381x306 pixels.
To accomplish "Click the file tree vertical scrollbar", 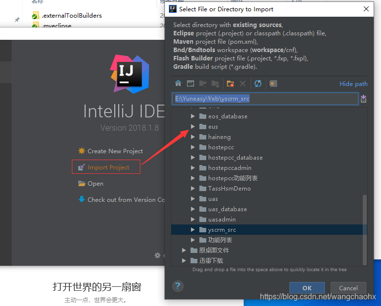I will click(x=364, y=229).
